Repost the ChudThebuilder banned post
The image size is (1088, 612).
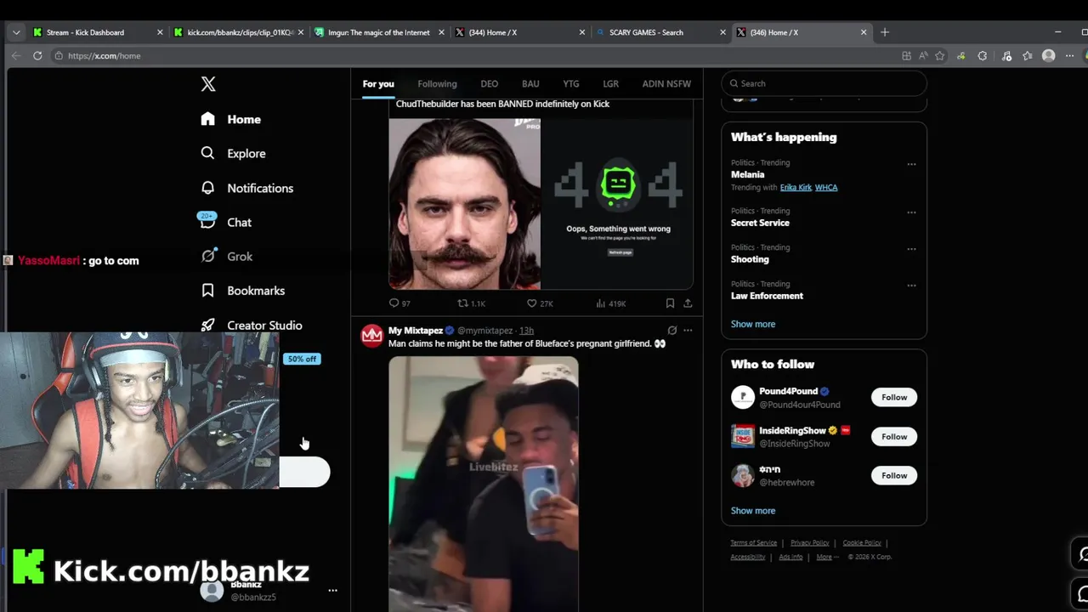pos(472,303)
